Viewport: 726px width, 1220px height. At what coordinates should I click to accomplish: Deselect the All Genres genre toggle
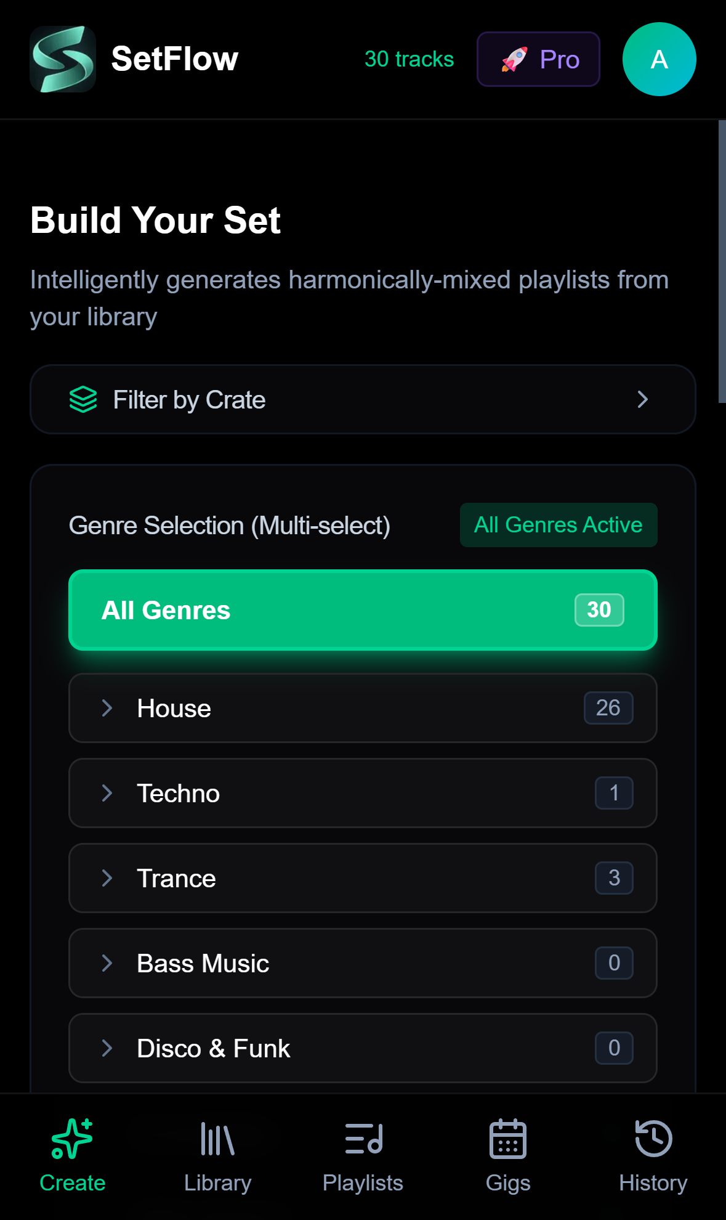363,609
